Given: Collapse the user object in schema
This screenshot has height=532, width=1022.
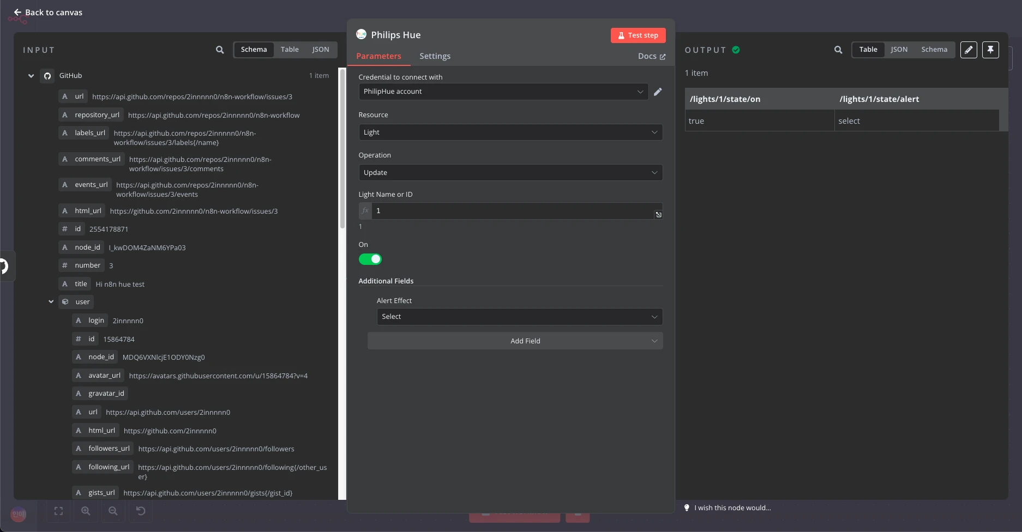Looking at the screenshot, I should (x=51, y=301).
